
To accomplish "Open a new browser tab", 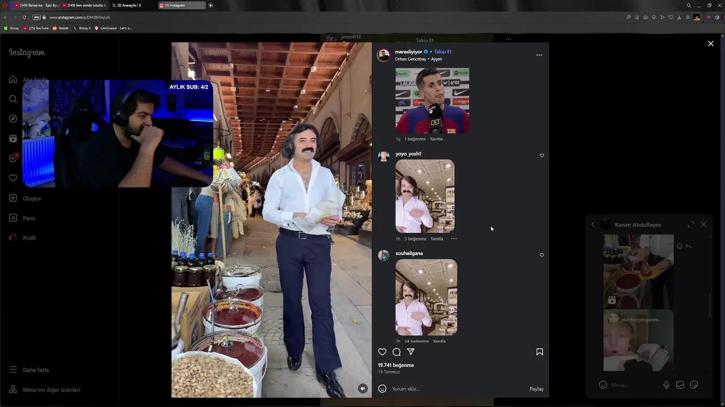I will pos(211,5).
